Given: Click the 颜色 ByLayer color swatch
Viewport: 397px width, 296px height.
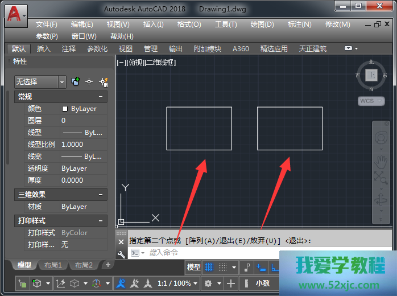Looking at the screenshot, I should click(65, 109).
